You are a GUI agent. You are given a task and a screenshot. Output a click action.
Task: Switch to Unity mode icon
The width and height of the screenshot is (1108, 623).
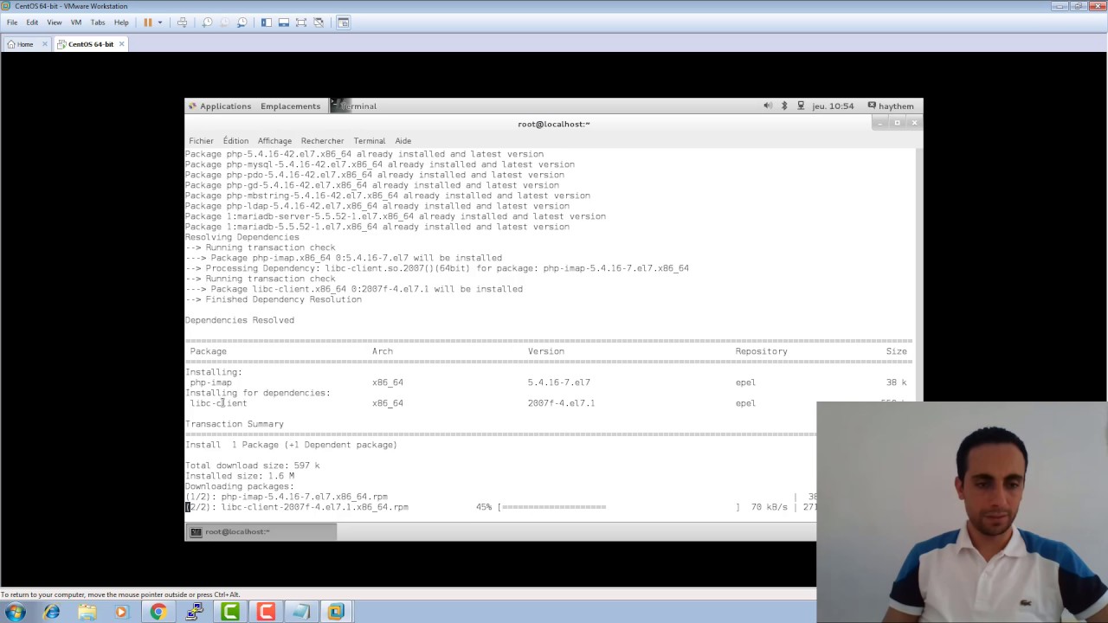319,22
